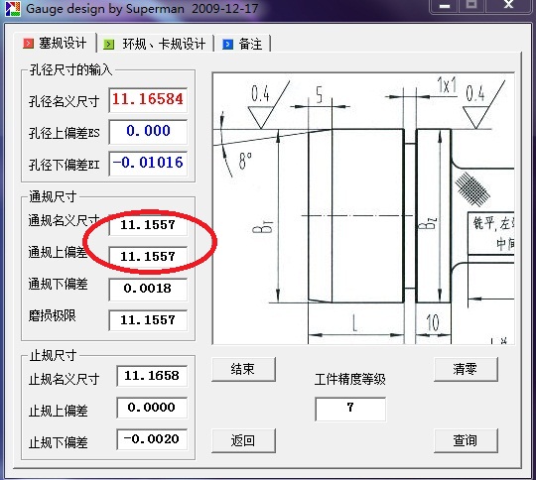Click the 查询 button

click(x=466, y=440)
